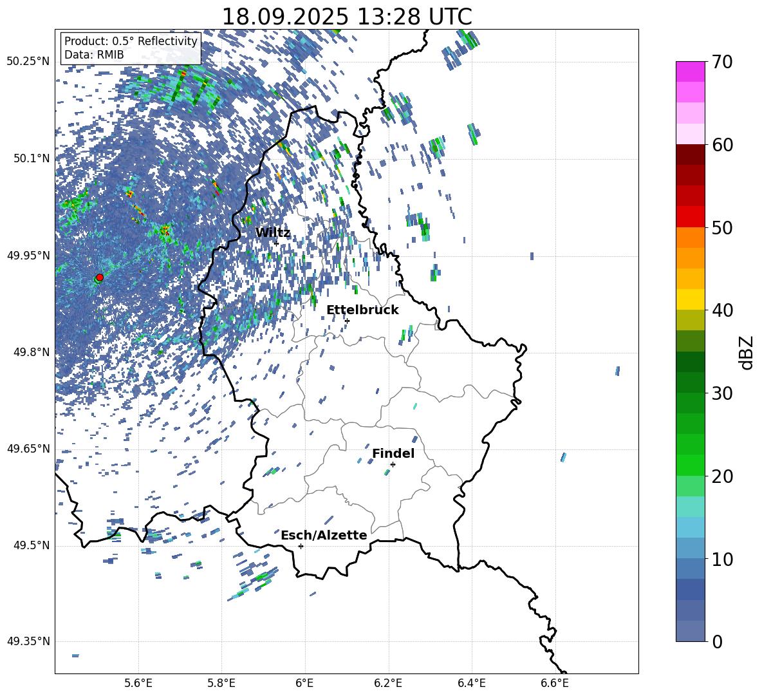Click the 30 colorbar tick value
Image resolution: width=762 pixels, height=696 pixels.
722,393
